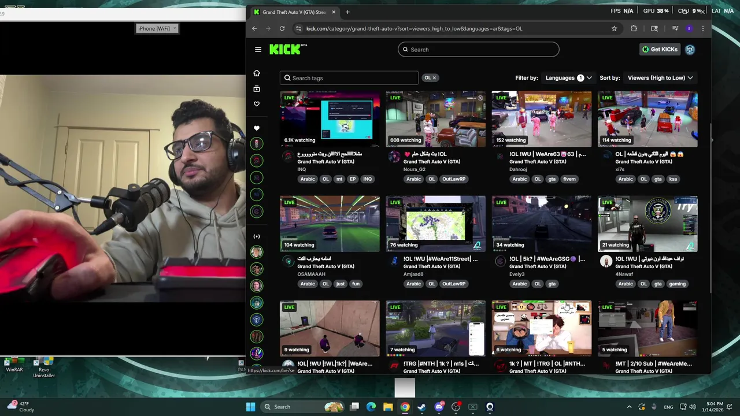Open the Kick hamburger sidebar menu

(258, 49)
